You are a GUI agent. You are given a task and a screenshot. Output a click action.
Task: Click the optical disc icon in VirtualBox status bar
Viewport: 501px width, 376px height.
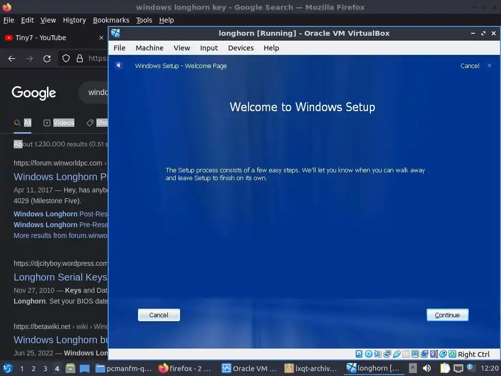(368, 354)
